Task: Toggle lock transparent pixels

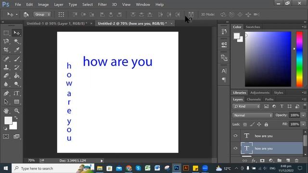Action: pyautogui.click(x=245, y=124)
